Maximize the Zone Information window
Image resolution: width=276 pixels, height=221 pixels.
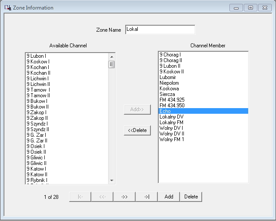[250, 8]
